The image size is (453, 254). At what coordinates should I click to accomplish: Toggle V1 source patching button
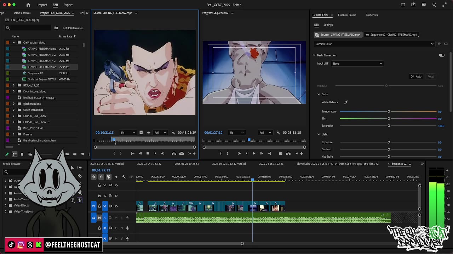93,206
